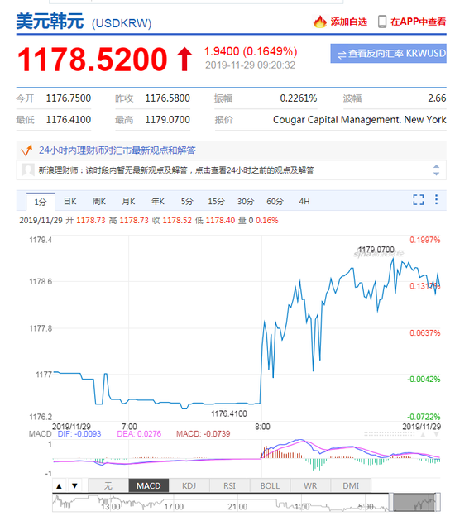Click the fullscreen chart icon

[418, 199]
